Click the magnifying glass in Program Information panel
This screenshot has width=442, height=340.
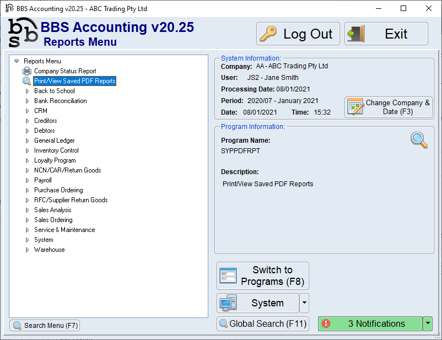(419, 141)
